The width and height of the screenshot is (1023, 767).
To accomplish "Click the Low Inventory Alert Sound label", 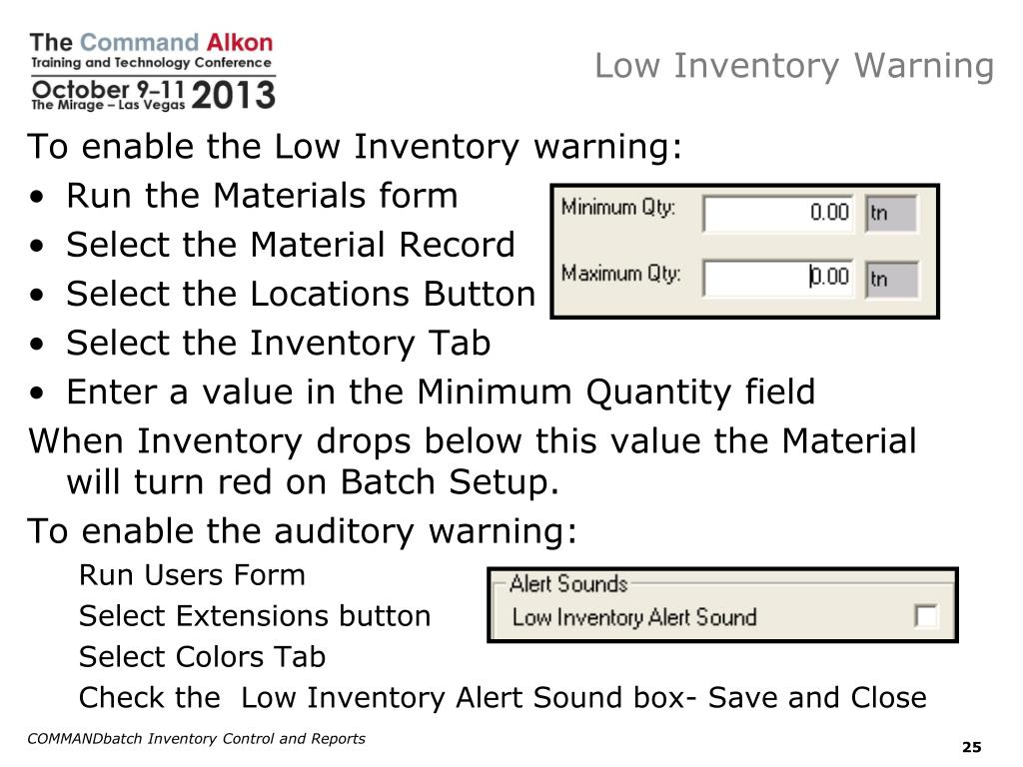I will coord(634,617).
